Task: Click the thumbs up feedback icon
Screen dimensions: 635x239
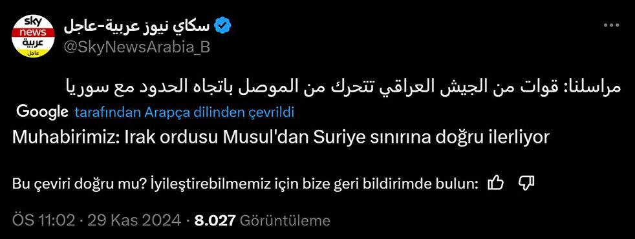Action: (x=496, y=183)
